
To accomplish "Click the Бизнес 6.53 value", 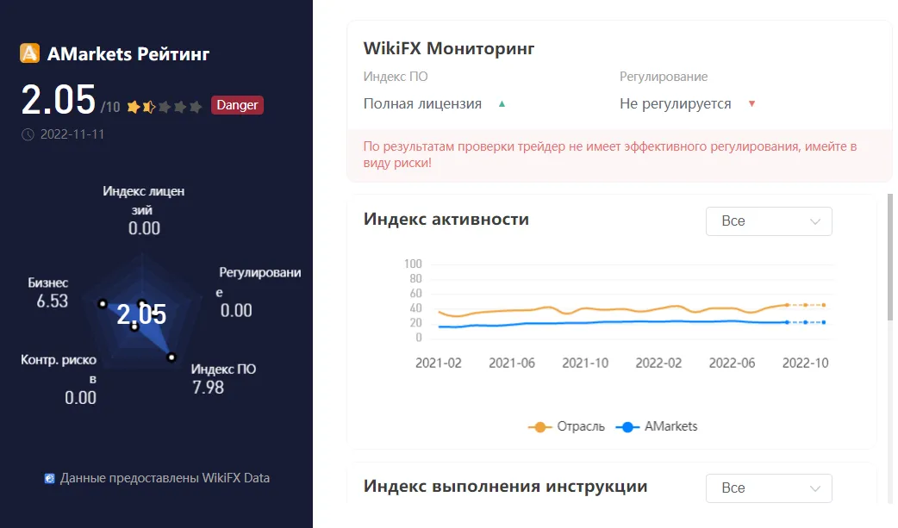I will click(x=52, y=301).
